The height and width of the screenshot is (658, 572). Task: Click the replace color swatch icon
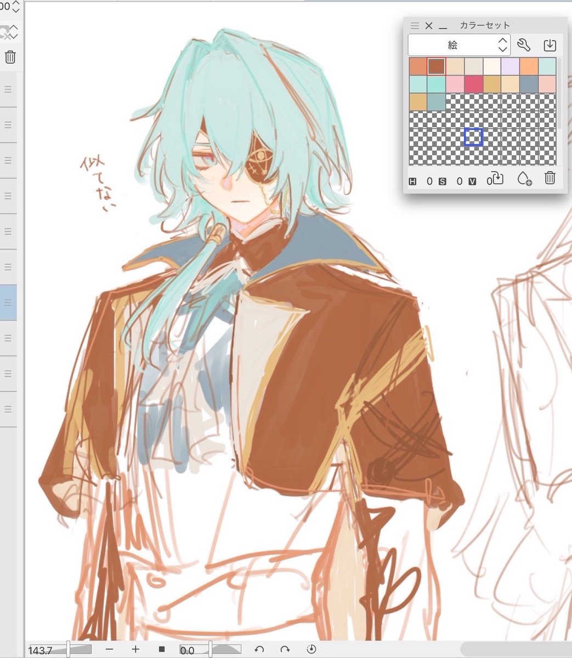pyautogui.click(x=497, y=178)
